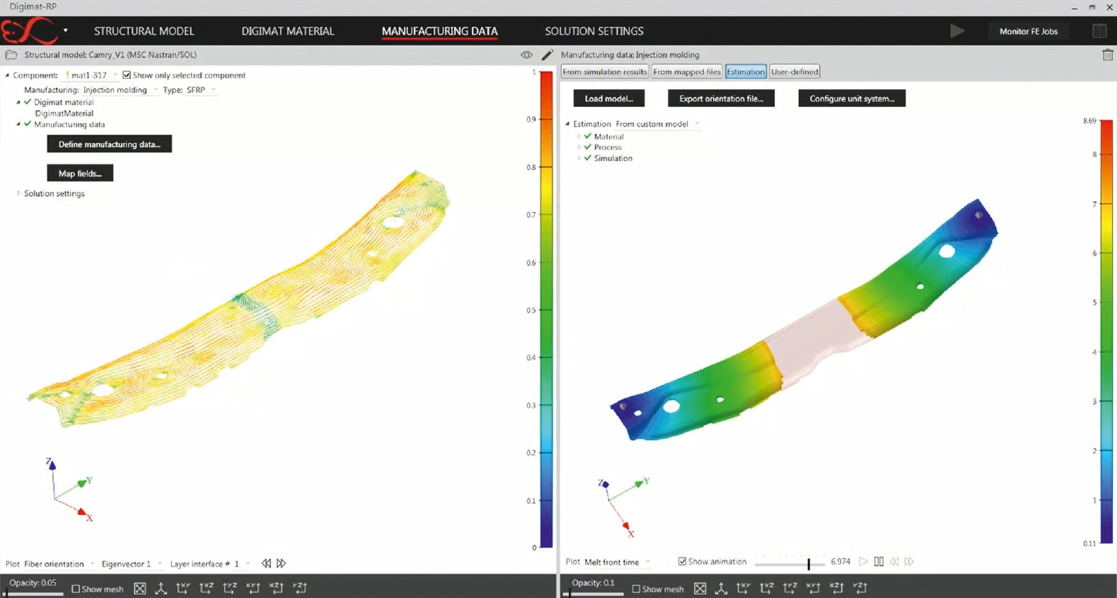Set reversed XZ view in left viewer
The width and height of the screenshot is (1117, 598).
pos(276,588)
